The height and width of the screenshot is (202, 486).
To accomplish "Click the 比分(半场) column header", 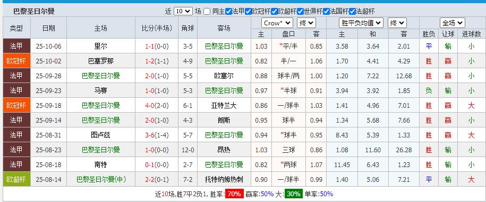I will [x=157, y=28].
